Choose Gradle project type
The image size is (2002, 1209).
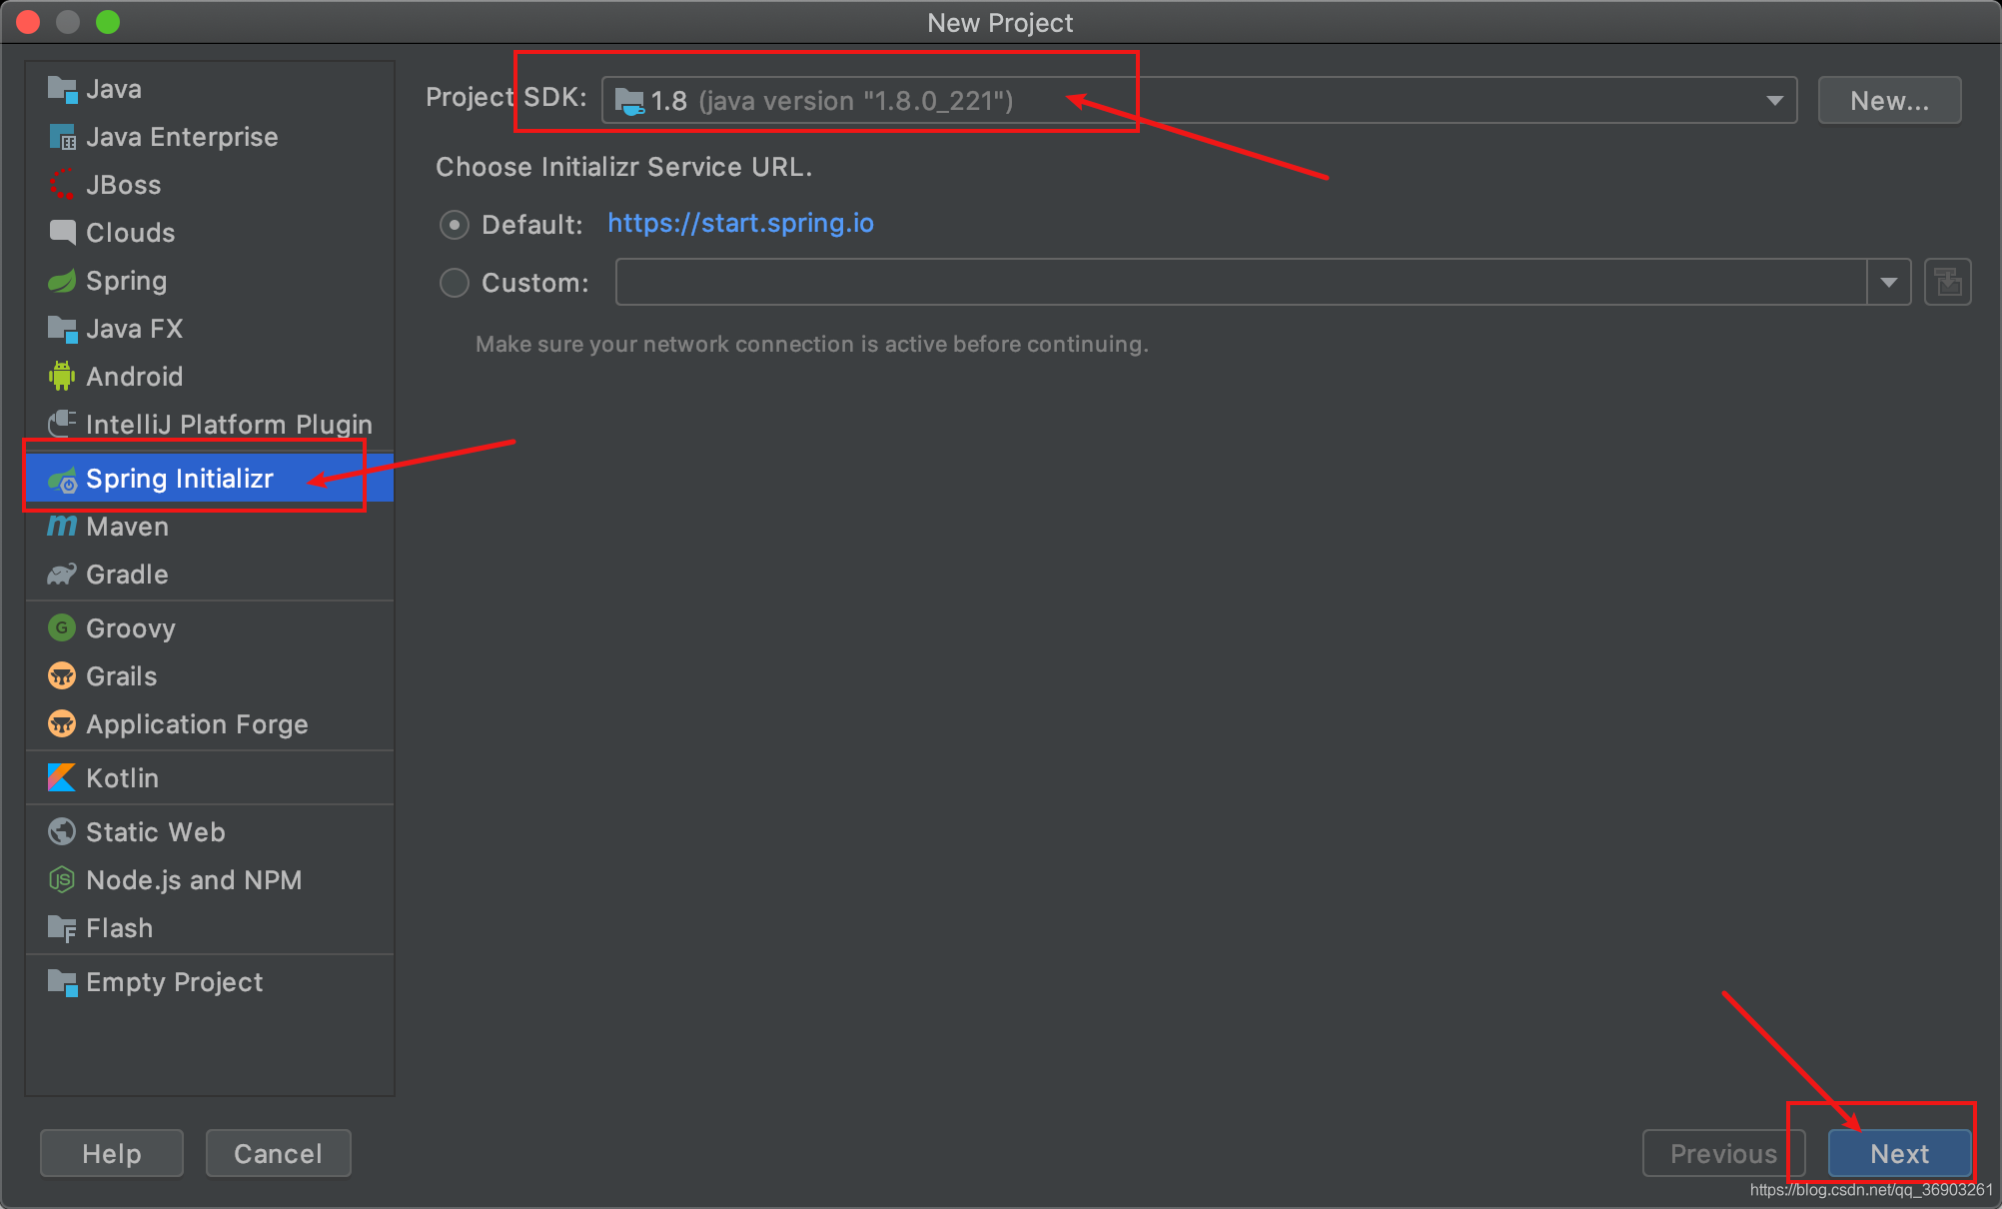[x=210, y=575]
